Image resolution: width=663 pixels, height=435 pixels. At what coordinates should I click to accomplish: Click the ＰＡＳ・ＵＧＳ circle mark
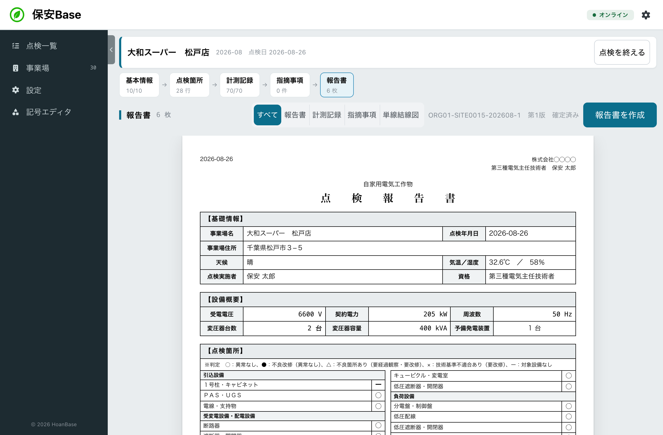pyautogui.click(x=378, y=395)
